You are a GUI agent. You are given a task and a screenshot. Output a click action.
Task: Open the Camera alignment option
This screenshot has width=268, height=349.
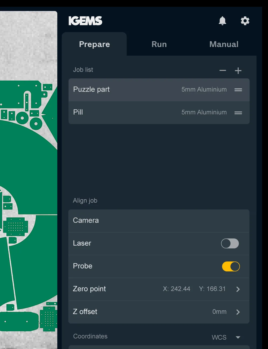159,221
